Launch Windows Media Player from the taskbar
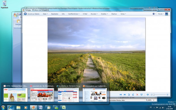Screen dimensions: 176x110 [26, 108]
